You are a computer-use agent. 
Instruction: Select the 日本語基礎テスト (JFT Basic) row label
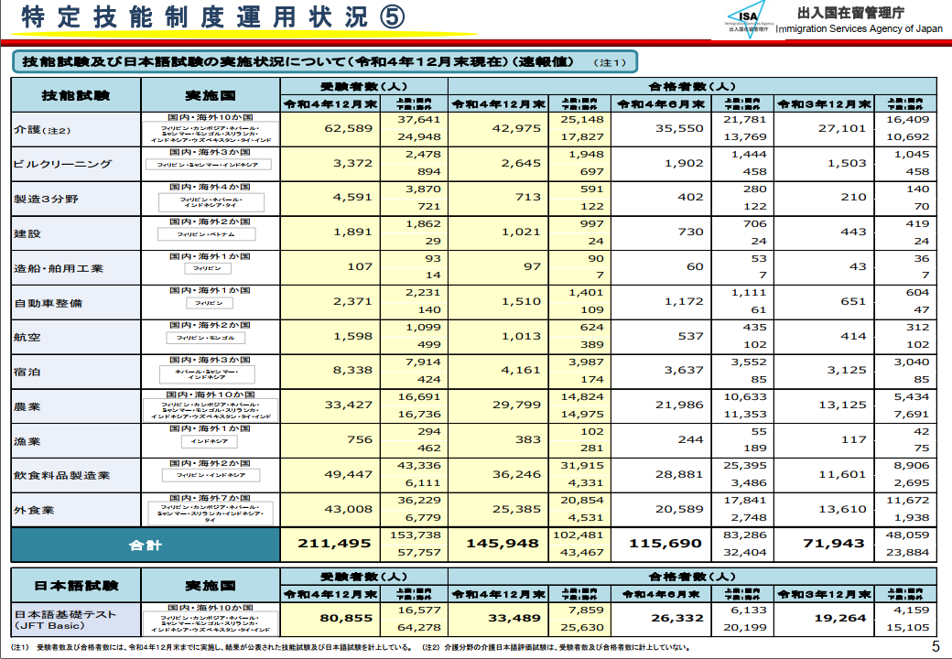(x=65, y=620)
